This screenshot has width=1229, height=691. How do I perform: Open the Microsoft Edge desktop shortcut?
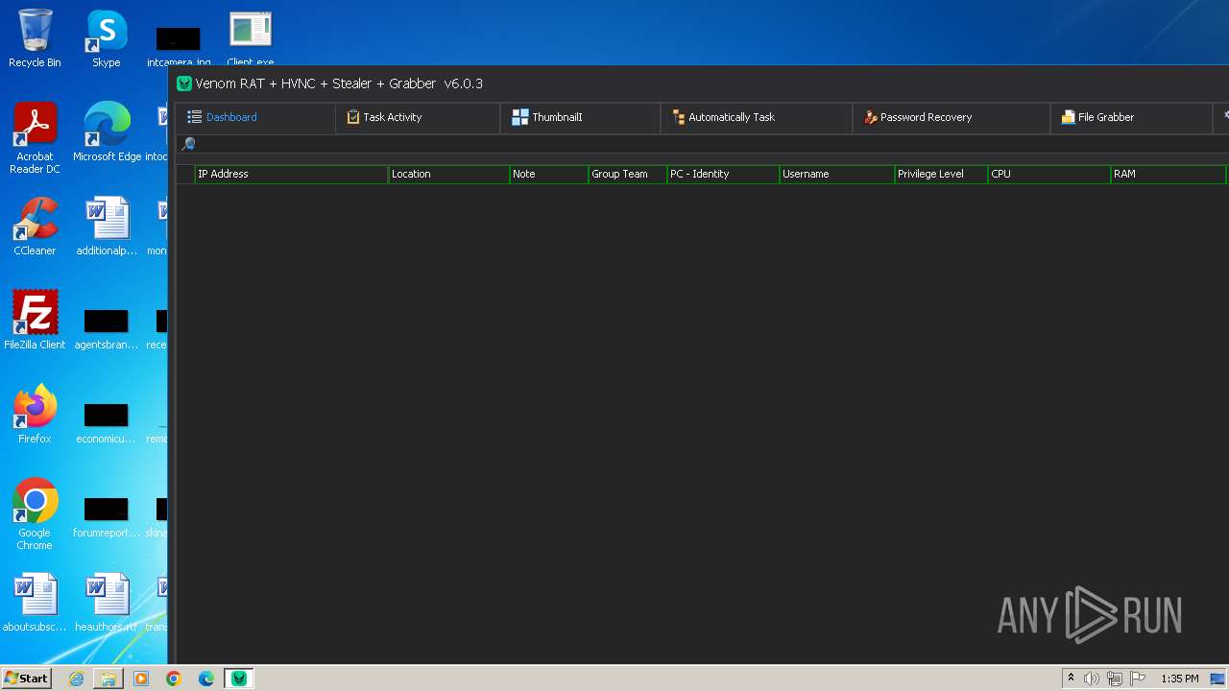[x=107, y=132]
